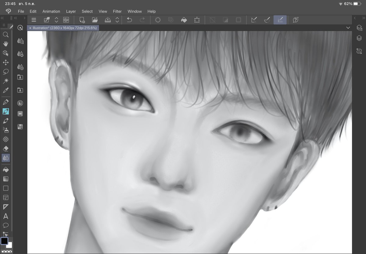Select the Balloon speech bubble tool
This screenshot has height=254, width=366.
[x=5, y=225]
